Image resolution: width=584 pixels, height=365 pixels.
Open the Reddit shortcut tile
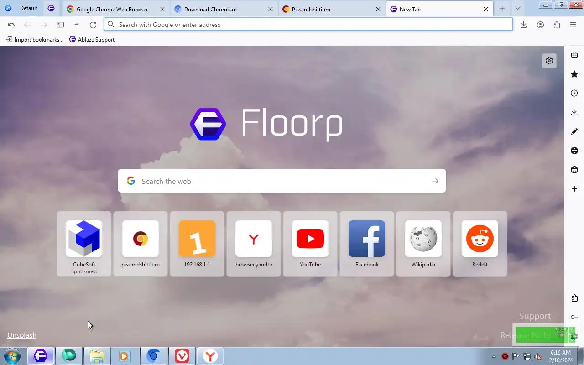coord(480,244)
